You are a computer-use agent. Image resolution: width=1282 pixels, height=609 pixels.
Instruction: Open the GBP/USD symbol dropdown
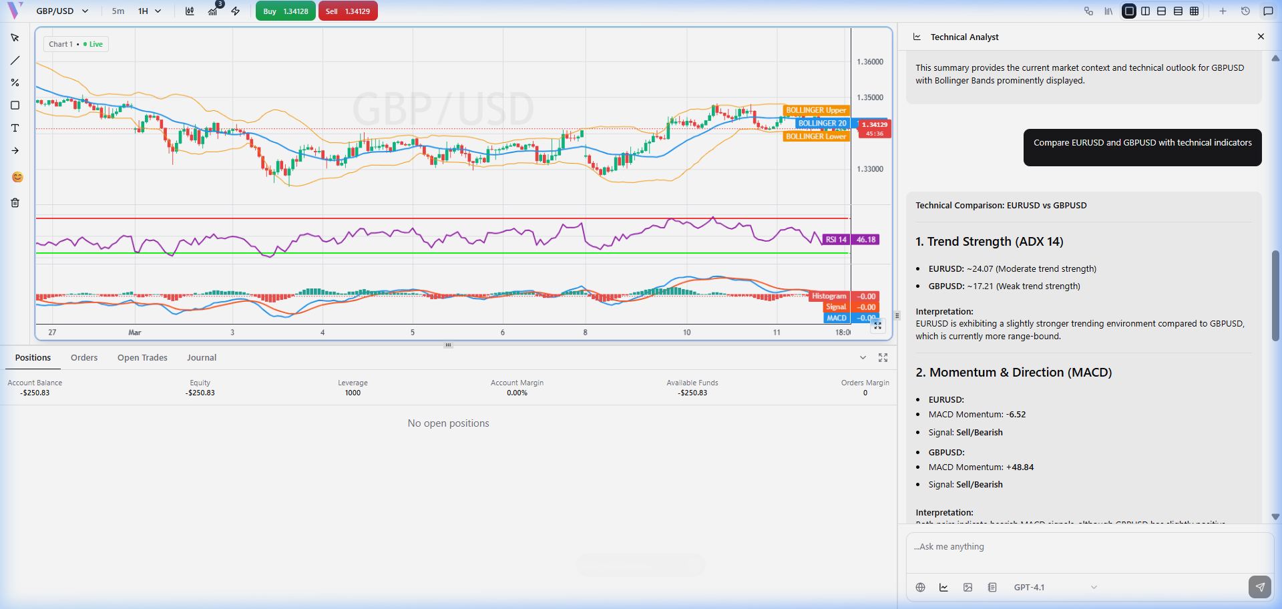pos(62,11)
